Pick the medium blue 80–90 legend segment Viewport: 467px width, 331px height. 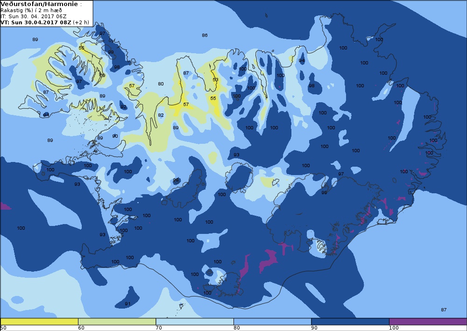(x=273, y=322)
